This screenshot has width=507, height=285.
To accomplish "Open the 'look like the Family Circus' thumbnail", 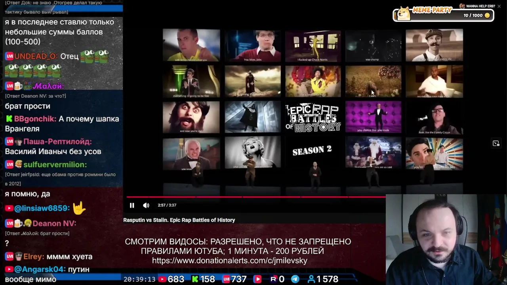I will click(434, 117).
